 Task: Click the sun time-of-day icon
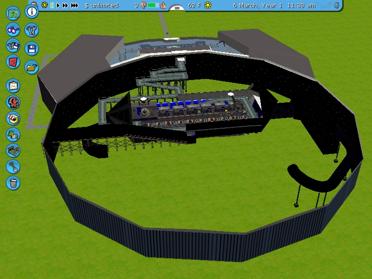tap(44, 5)
